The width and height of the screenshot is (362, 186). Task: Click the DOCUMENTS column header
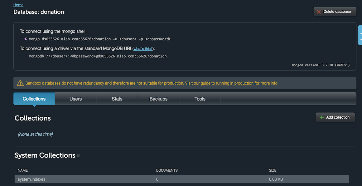(x=167, y=170)
